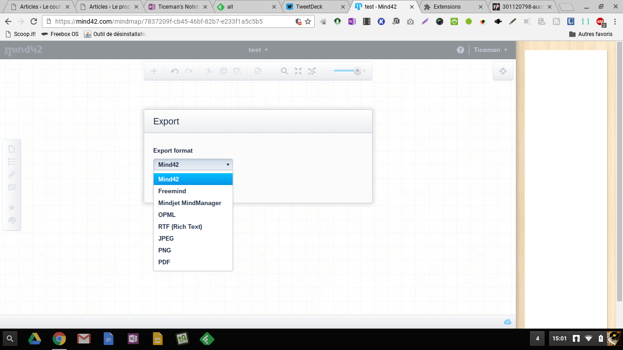Click the paste clipboard icon
This screenshot has width=623, height=350.
pyautogui.click(x=237, y=71)
